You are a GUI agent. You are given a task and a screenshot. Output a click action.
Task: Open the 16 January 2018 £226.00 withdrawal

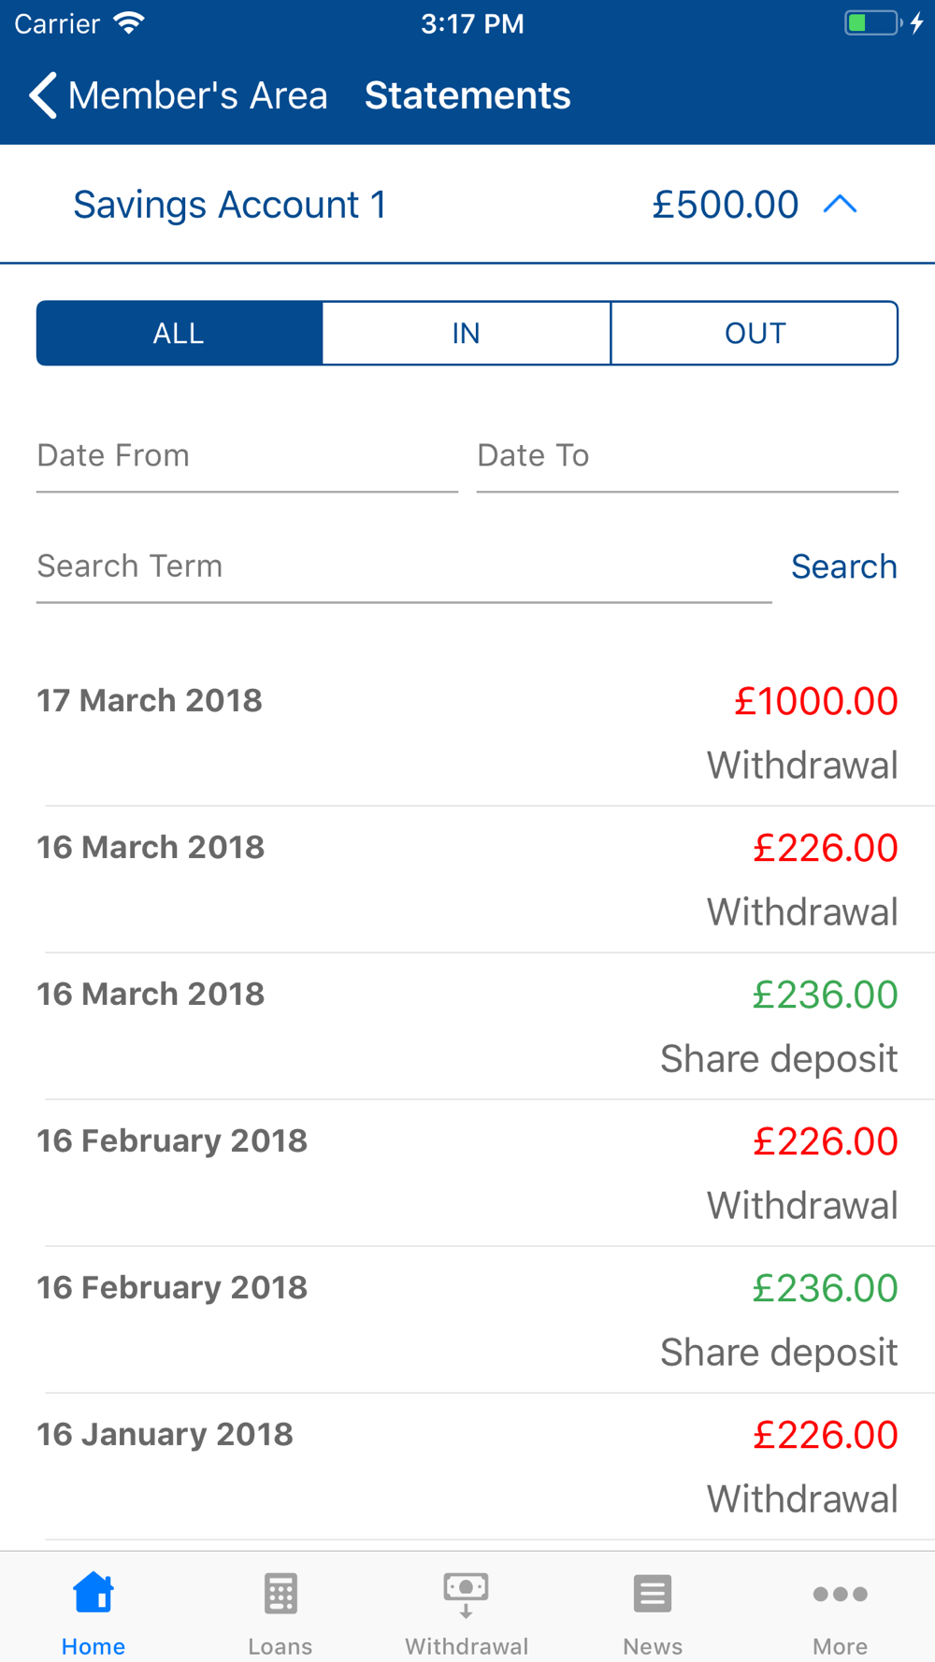467,1467
